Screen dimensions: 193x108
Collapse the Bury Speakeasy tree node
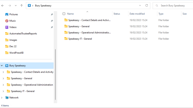coord(2,66)
